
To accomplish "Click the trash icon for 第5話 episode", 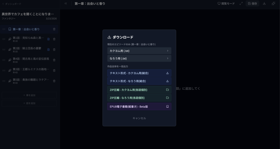I will 54,81.
